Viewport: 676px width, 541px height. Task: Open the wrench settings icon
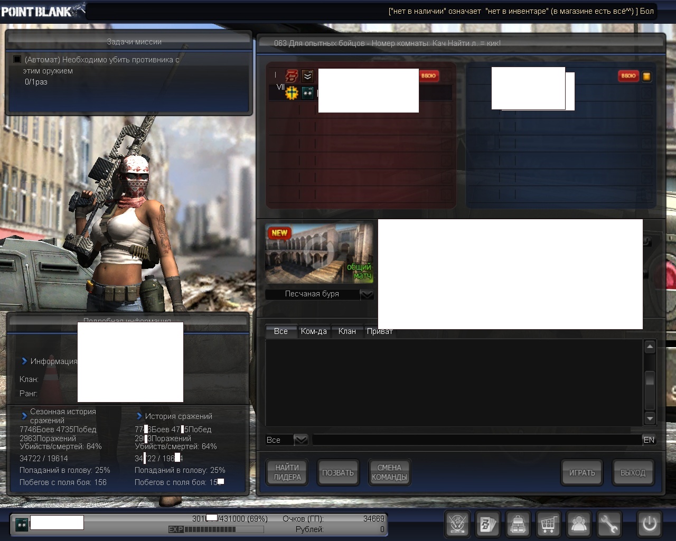pos(609,524)
